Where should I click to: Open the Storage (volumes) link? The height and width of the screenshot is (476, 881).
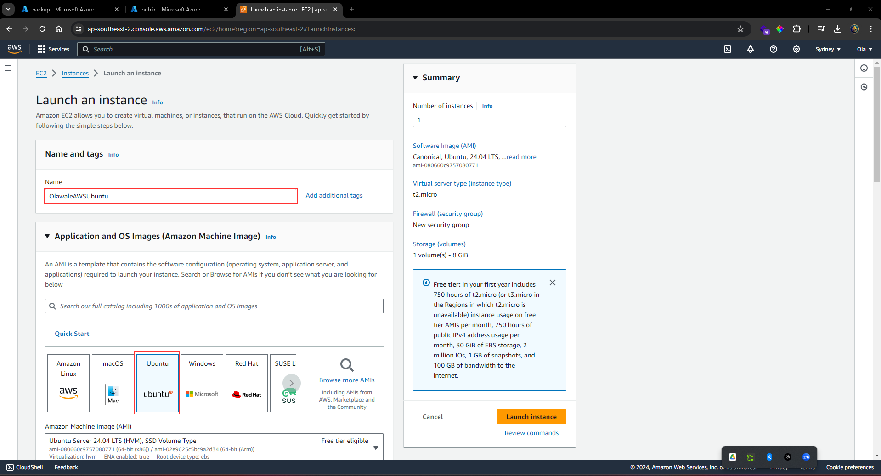pyautogui.click(x=439, y=244)
